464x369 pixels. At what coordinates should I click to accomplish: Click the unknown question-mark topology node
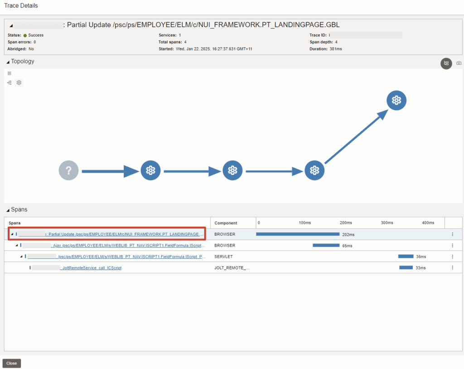pos(68,171)
